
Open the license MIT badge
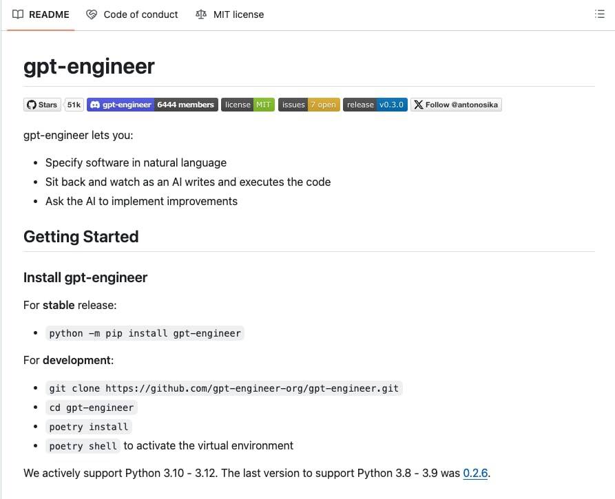248,105
